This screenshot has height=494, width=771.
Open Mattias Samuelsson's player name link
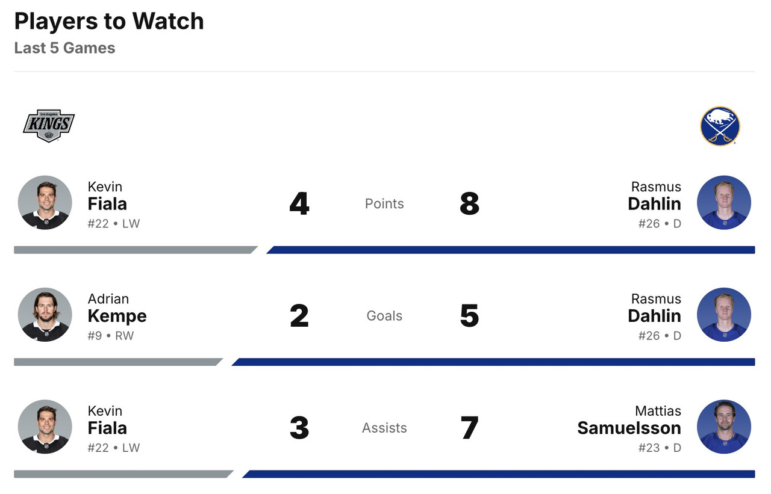pos(629,420)
